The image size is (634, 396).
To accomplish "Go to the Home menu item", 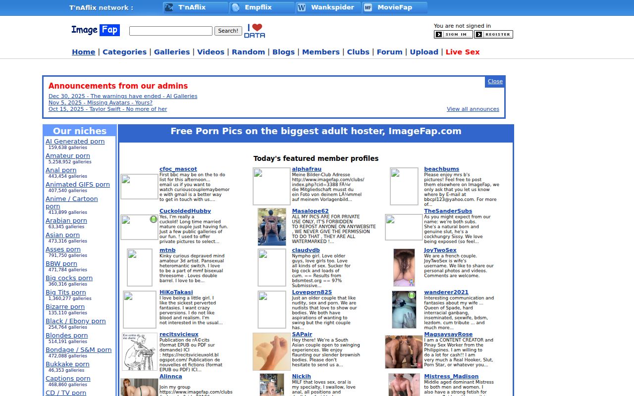I will click(x=83, y=52).
